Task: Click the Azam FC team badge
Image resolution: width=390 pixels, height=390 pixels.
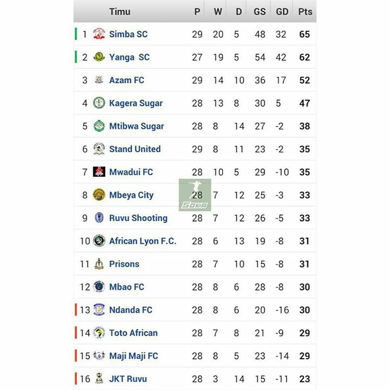Action: (x=99, y=80)
